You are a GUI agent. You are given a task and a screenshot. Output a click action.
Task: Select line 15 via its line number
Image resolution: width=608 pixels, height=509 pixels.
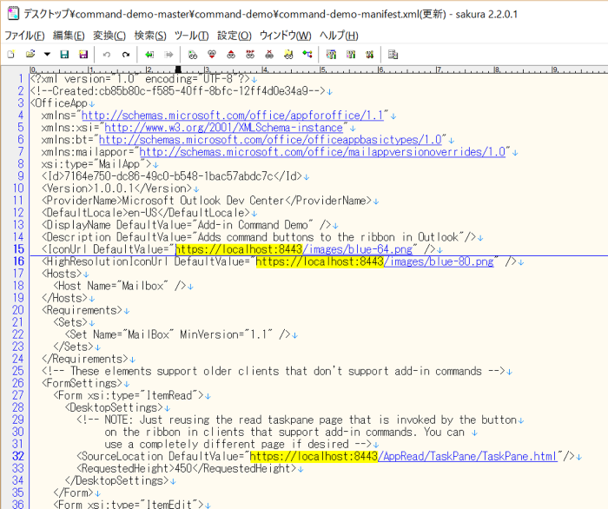(18, 249)
